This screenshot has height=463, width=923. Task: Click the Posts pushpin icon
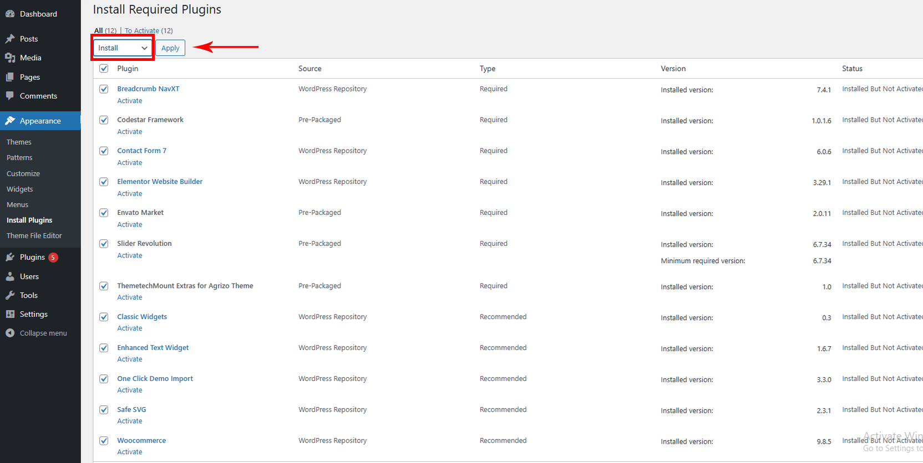(x=10, y=39)
